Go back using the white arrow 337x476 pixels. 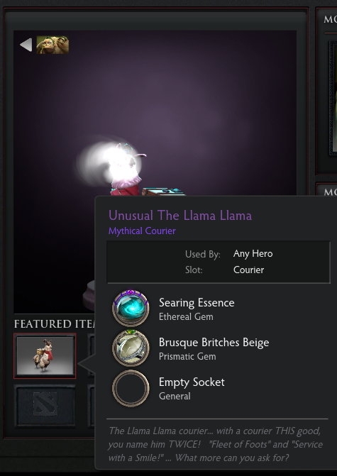tap(26, 45)
